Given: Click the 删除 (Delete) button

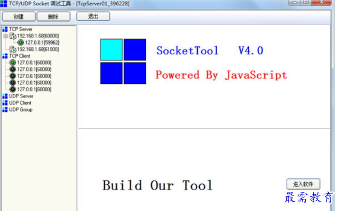Looking at the screenshot, I should pyautogui.click(x=53, y=16).
